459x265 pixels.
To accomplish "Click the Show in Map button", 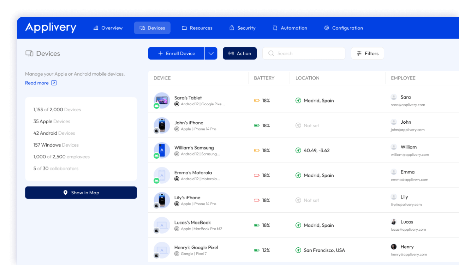I will point(81,193).
